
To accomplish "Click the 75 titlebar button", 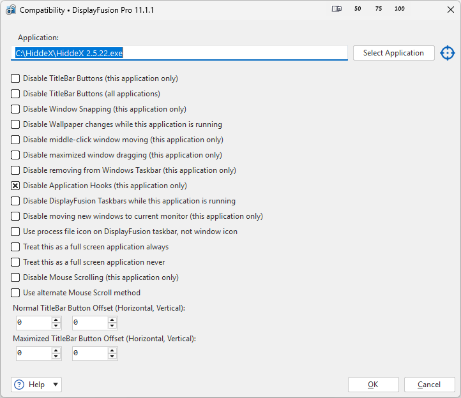I will pos(379,10).
